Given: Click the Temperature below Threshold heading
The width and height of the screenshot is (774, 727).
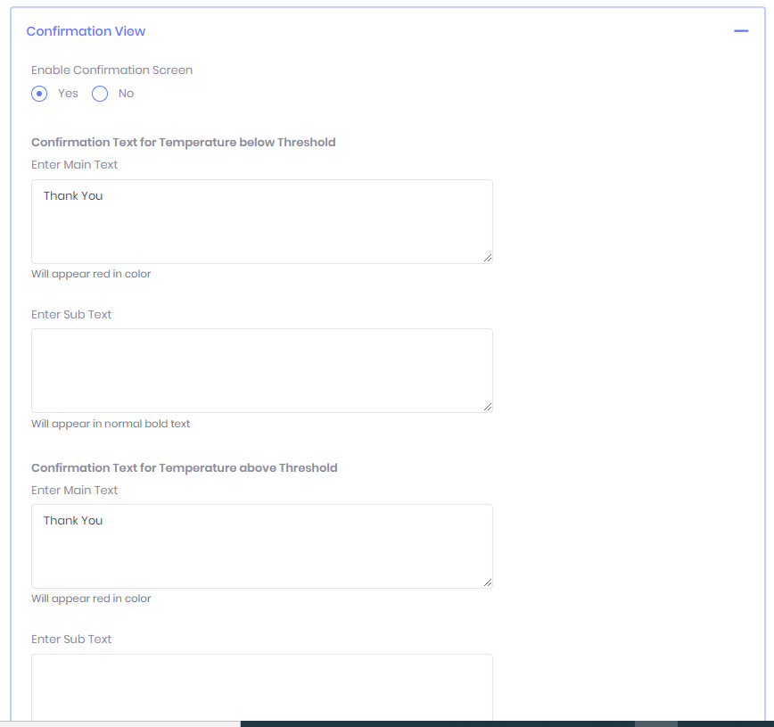Looking at the screenshot, I should 183,143.
